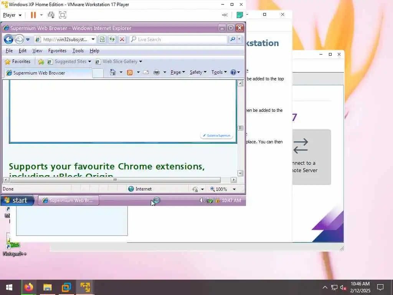Open the RSS feeds icon

(x=130, y=73)
